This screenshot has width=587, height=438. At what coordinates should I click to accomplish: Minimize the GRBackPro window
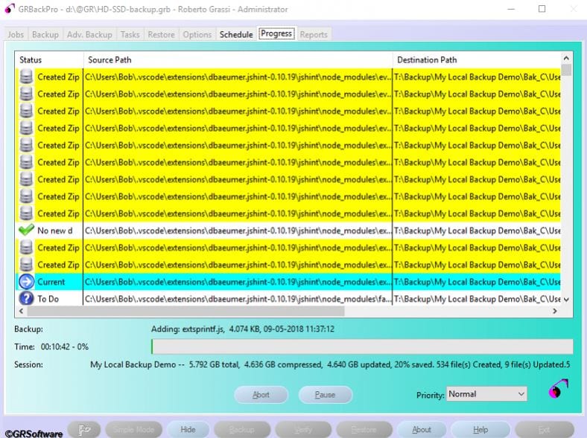pyautogui.click(x=511, y=9)
